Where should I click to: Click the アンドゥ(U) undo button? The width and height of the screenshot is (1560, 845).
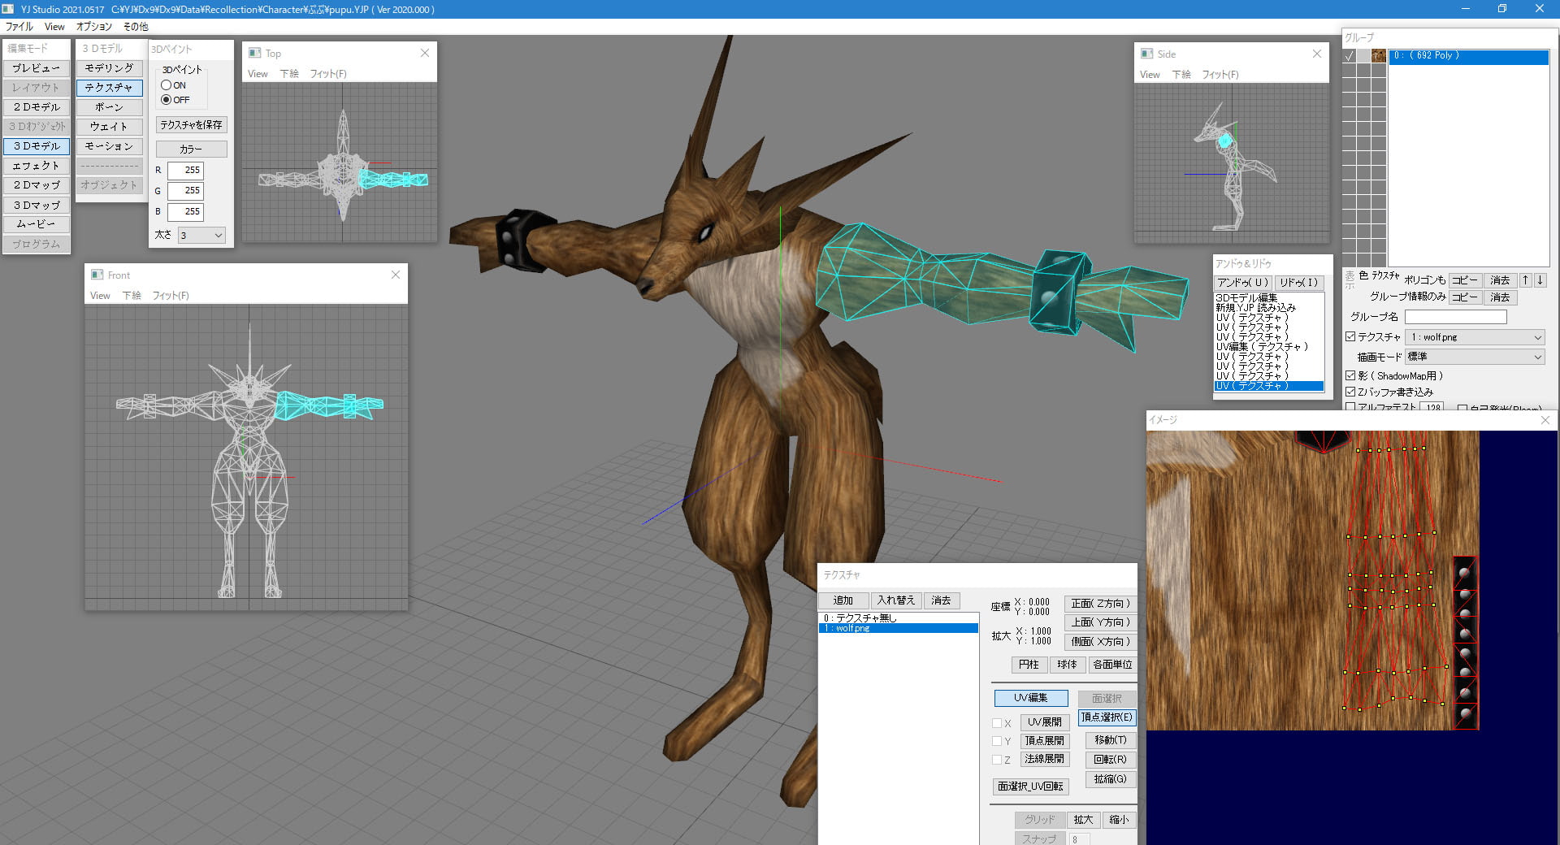tap(1243, 283)
